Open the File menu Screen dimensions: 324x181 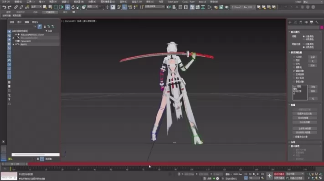click(6, 2)
